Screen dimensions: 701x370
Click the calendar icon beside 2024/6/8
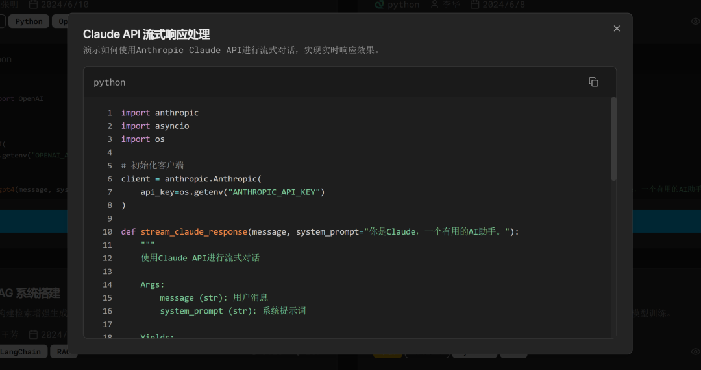point(475,5)
